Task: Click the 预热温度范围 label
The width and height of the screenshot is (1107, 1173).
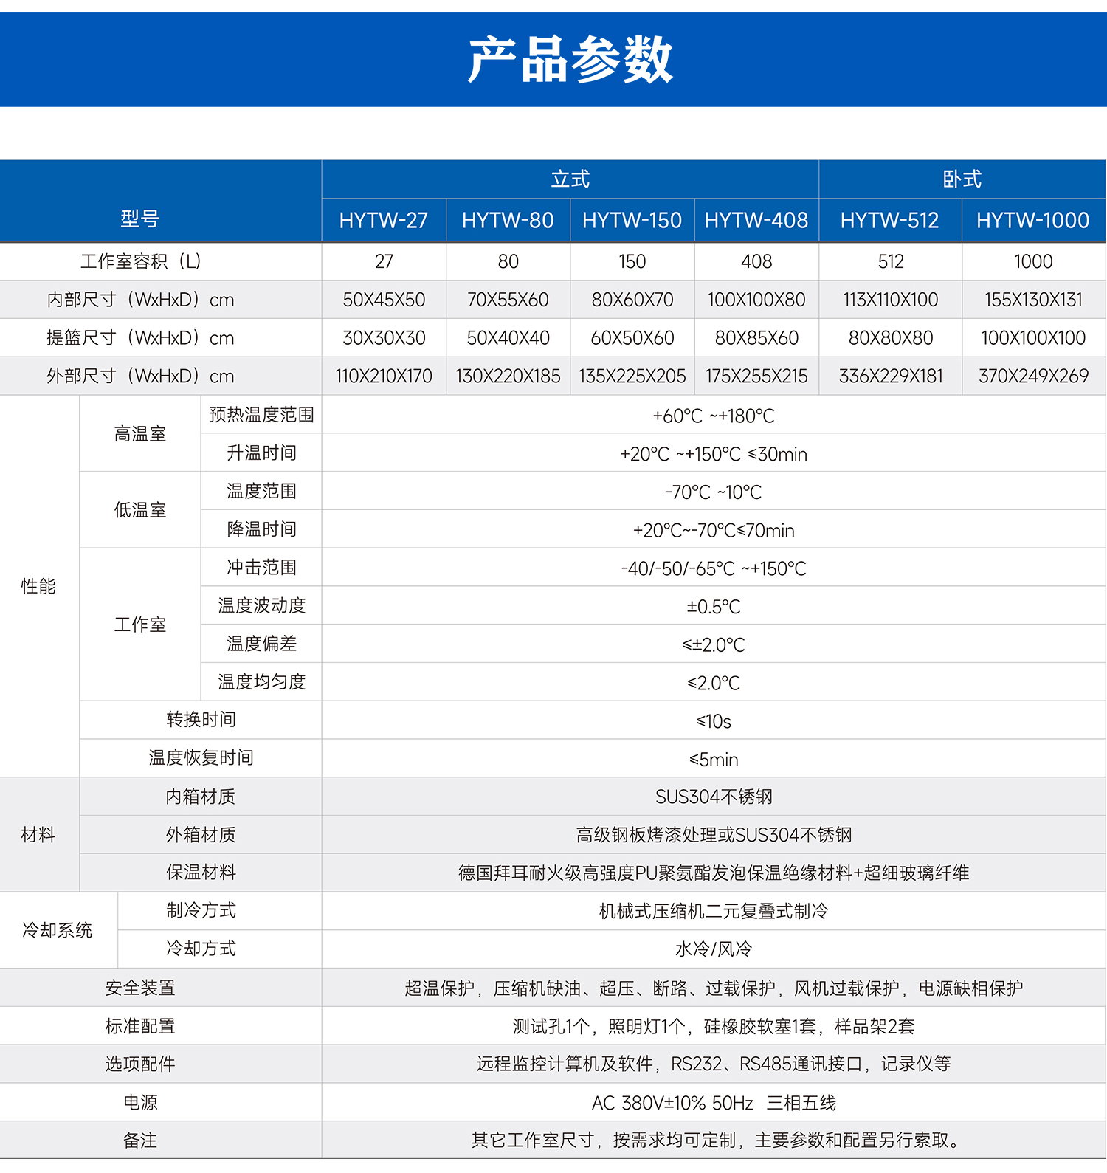Action: pos(261,415)
